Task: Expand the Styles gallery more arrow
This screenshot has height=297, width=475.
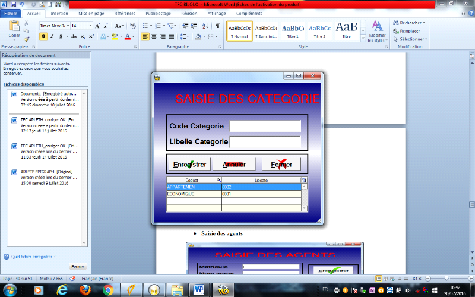Action: click(x=363, y=39)
